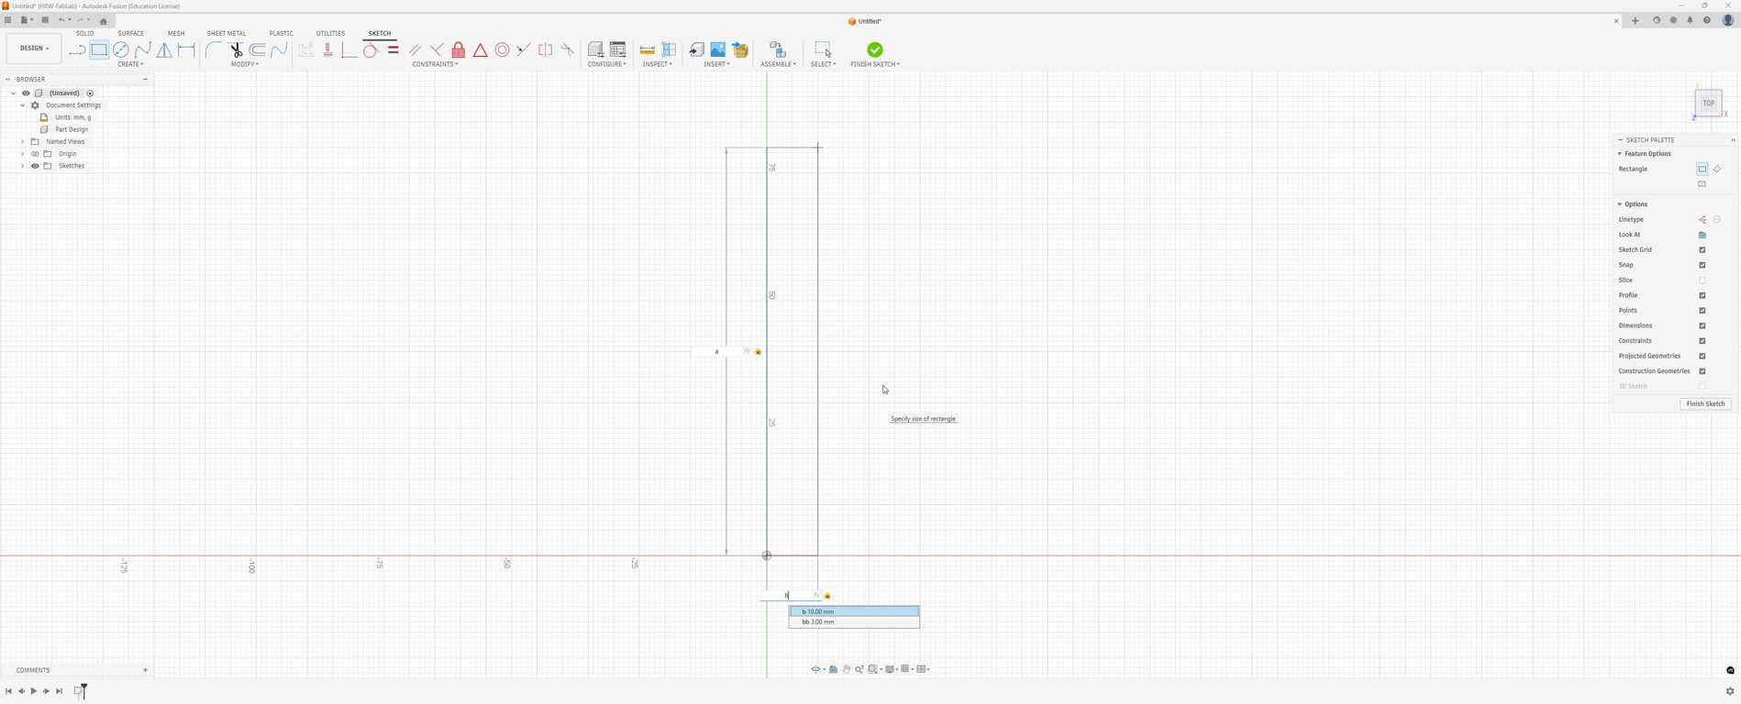1741x704 pixels.
Task: Apply the Equal constraint
Action: (x=394, y=49)
